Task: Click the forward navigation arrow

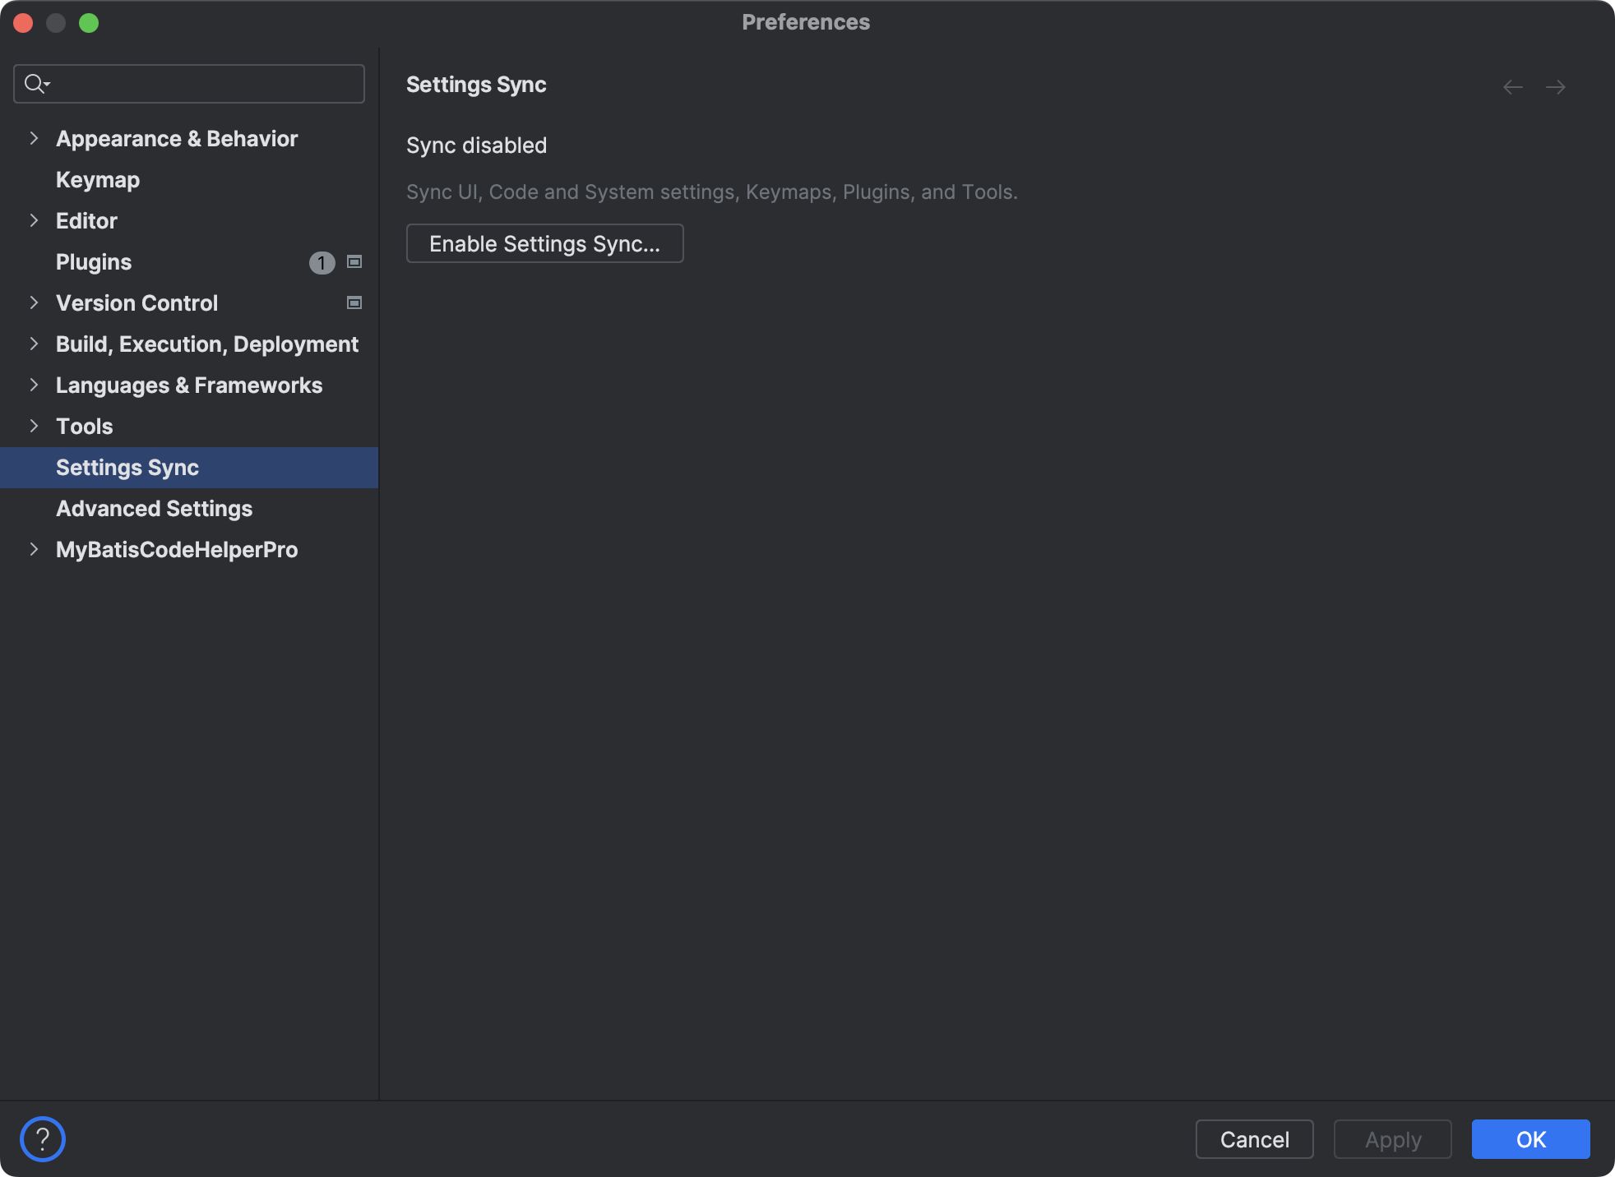Action: 1555,87
